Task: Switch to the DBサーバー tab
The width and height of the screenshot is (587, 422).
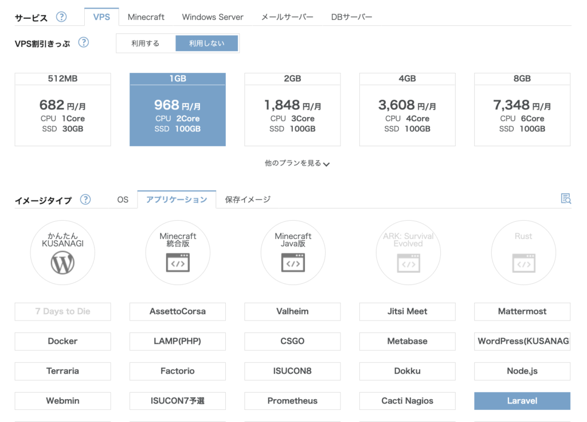Action: pos(351,17)
